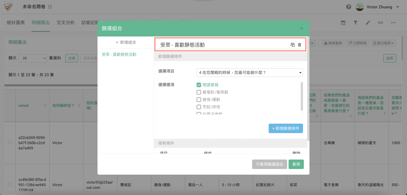Close the 篩選組合 dialog

pyautogui.click(x=302, y=29)
